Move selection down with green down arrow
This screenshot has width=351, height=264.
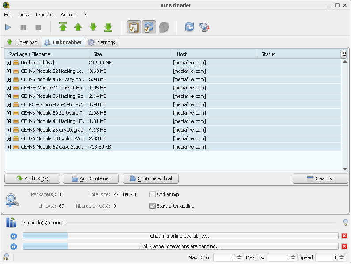93,27
